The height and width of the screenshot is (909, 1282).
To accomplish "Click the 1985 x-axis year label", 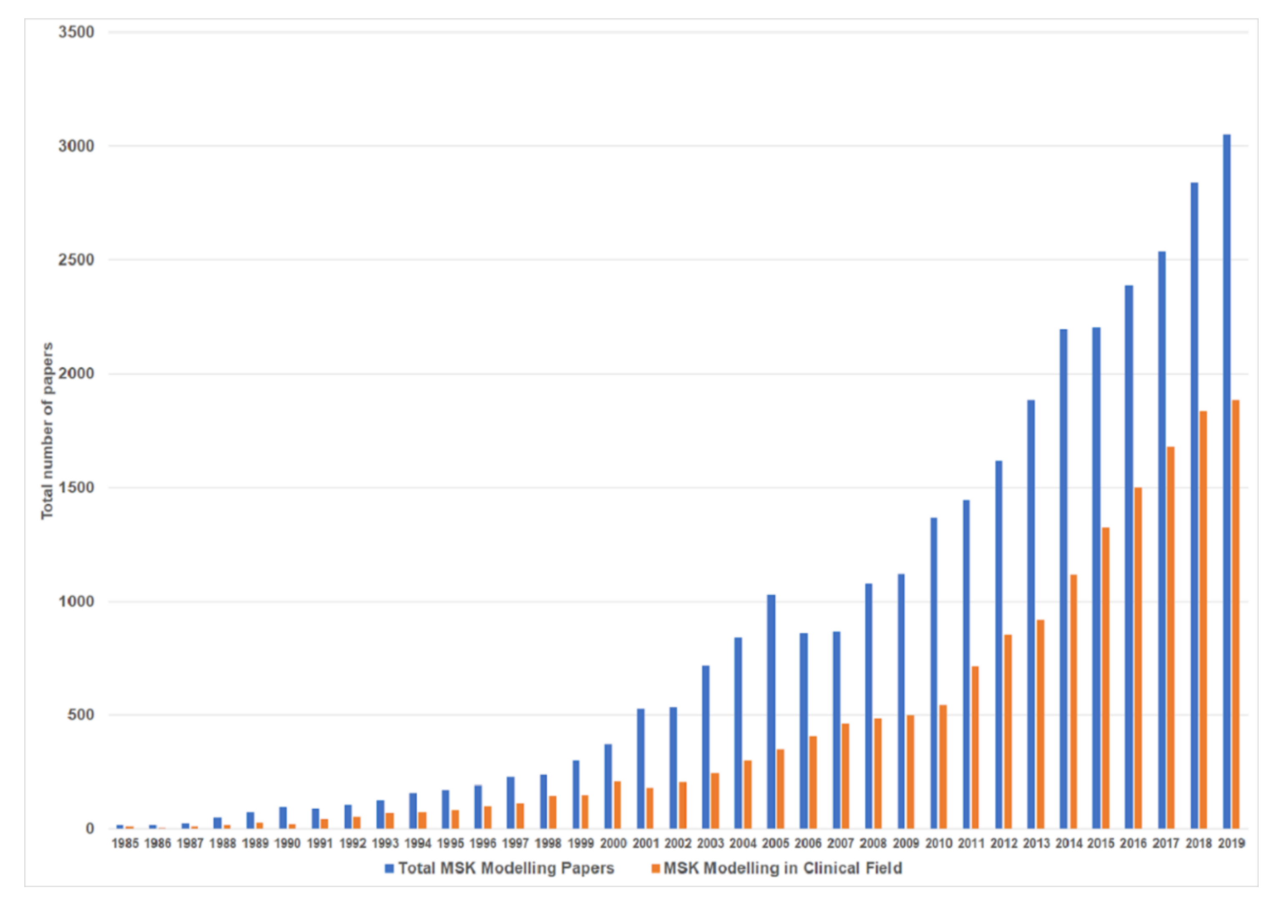I will coord(125,843).
